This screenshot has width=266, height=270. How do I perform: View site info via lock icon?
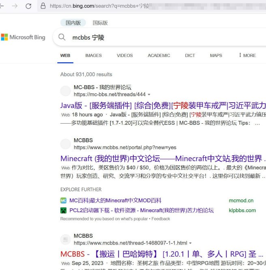click(43, 6)
